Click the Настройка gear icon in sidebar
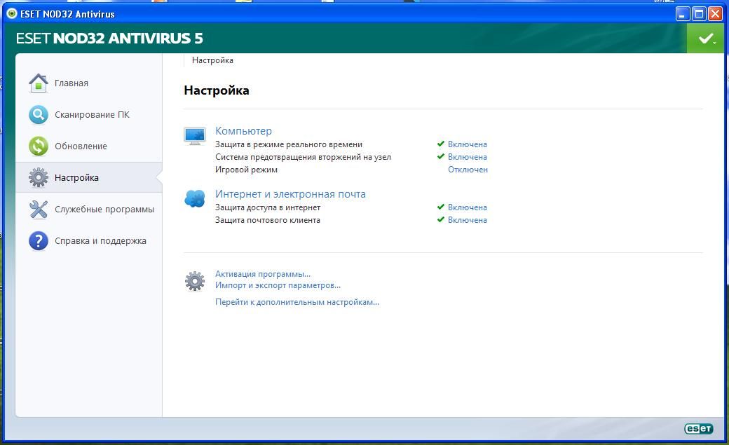This screenshot has width=729, height=445. coord(38,177)
